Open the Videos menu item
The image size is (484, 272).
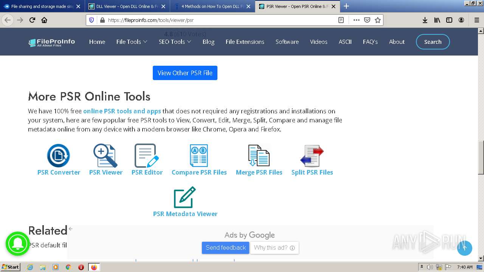[319, 42]
